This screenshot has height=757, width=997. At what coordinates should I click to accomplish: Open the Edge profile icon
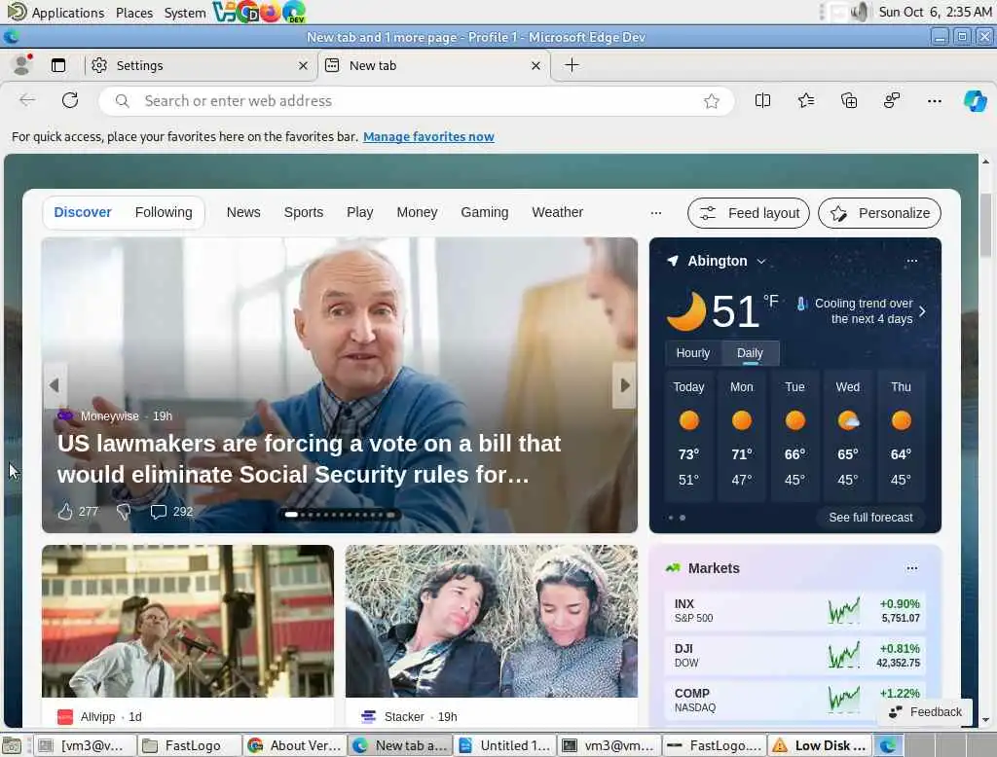[x=22, y=65]
